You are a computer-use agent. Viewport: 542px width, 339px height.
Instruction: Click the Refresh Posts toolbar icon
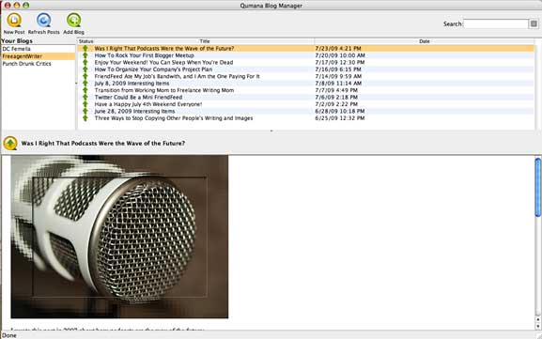[x=43, y=21]
